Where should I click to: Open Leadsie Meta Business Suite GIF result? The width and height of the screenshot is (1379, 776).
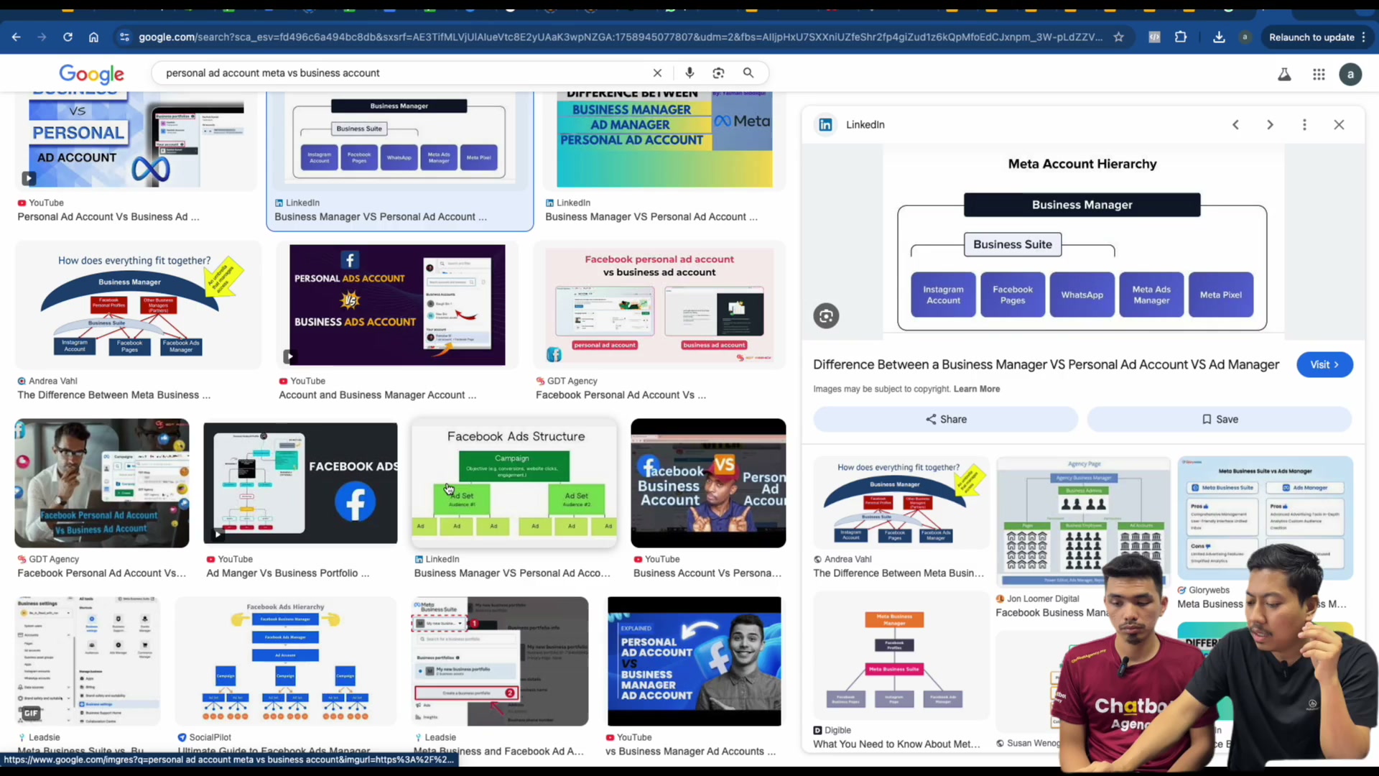click(88, 661)
